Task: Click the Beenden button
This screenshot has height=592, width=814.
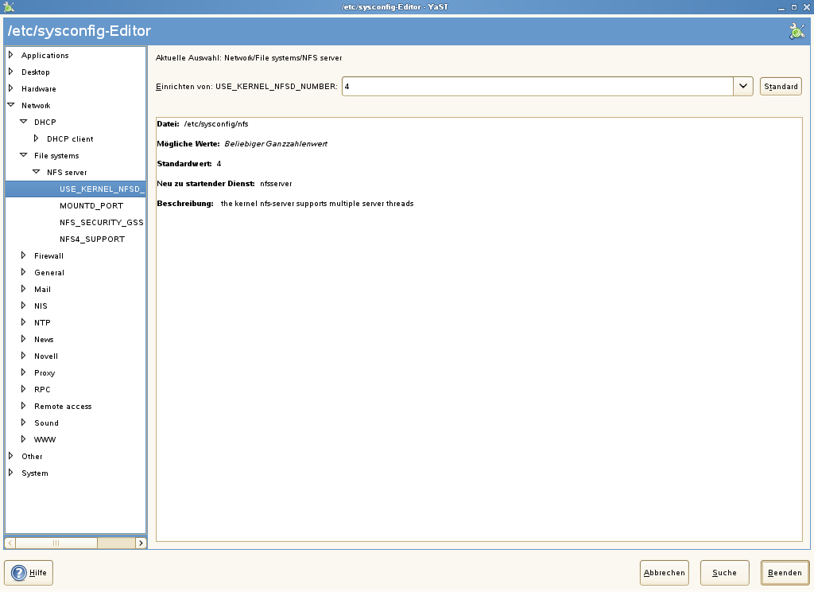Action: coord(785,573)
